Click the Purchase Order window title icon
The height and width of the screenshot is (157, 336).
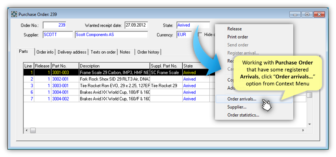(x=14, y=14)
